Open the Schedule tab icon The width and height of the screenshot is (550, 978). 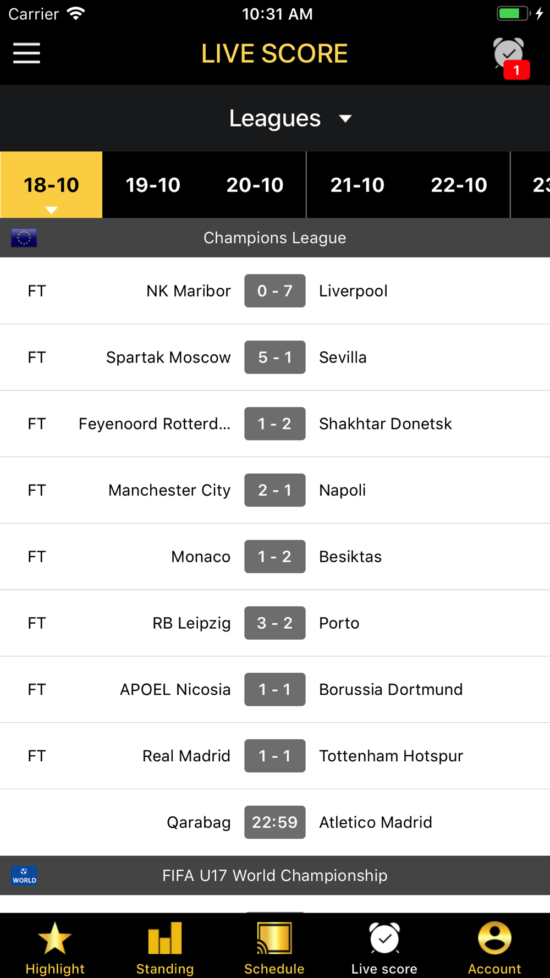click(x=274, y=938)
